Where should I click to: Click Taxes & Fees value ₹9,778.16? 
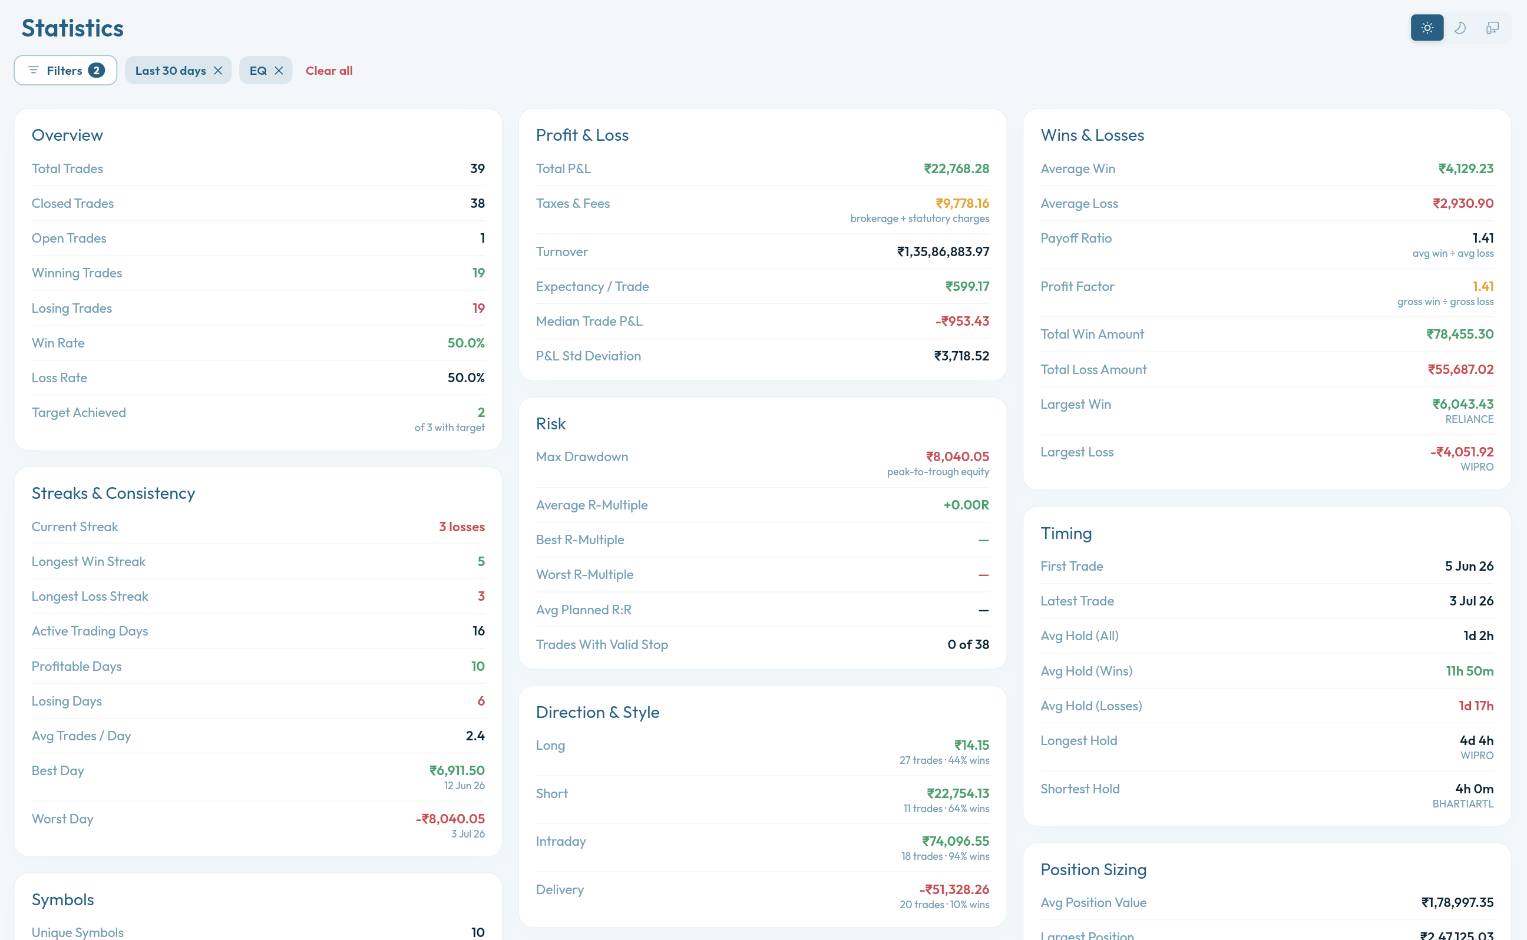(963, 203)
